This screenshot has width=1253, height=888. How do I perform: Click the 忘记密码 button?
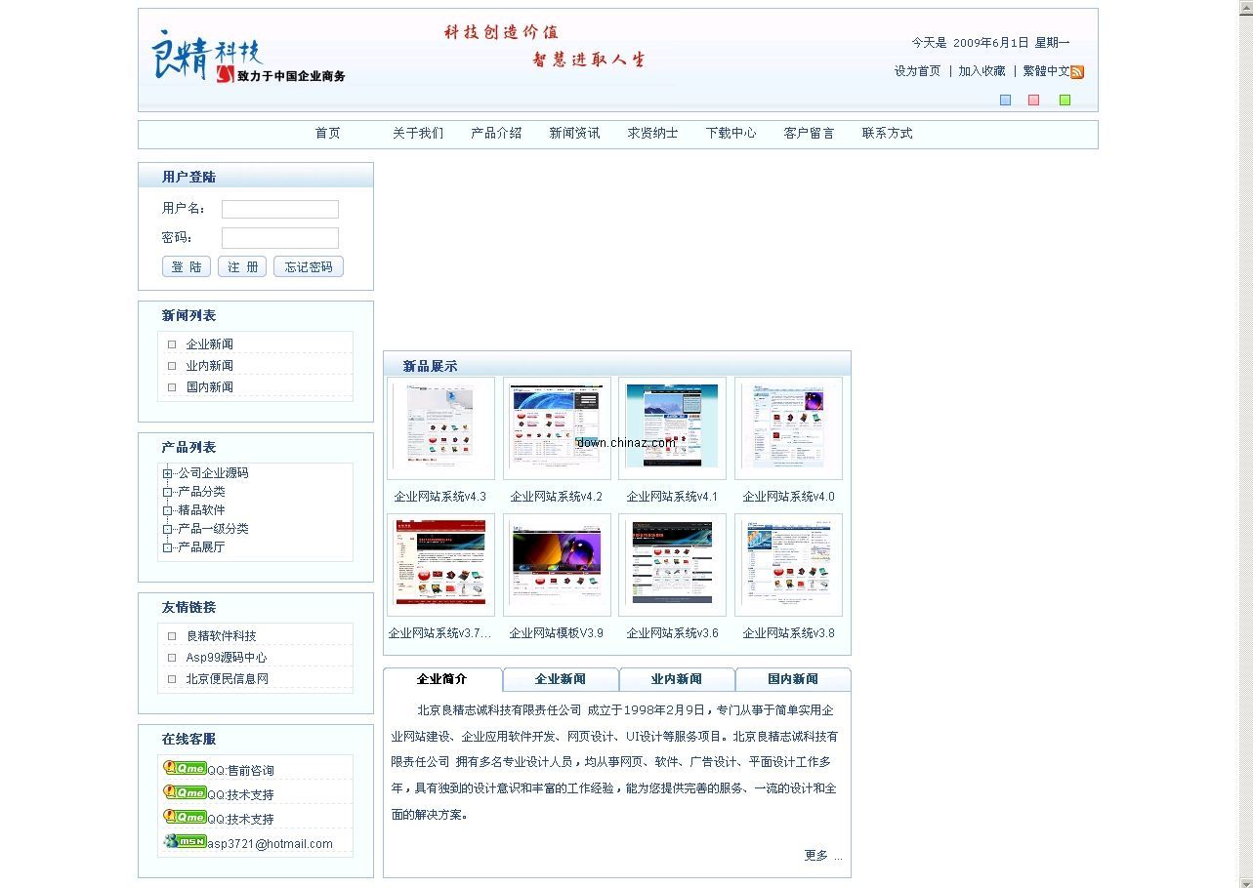click(309, 266)
